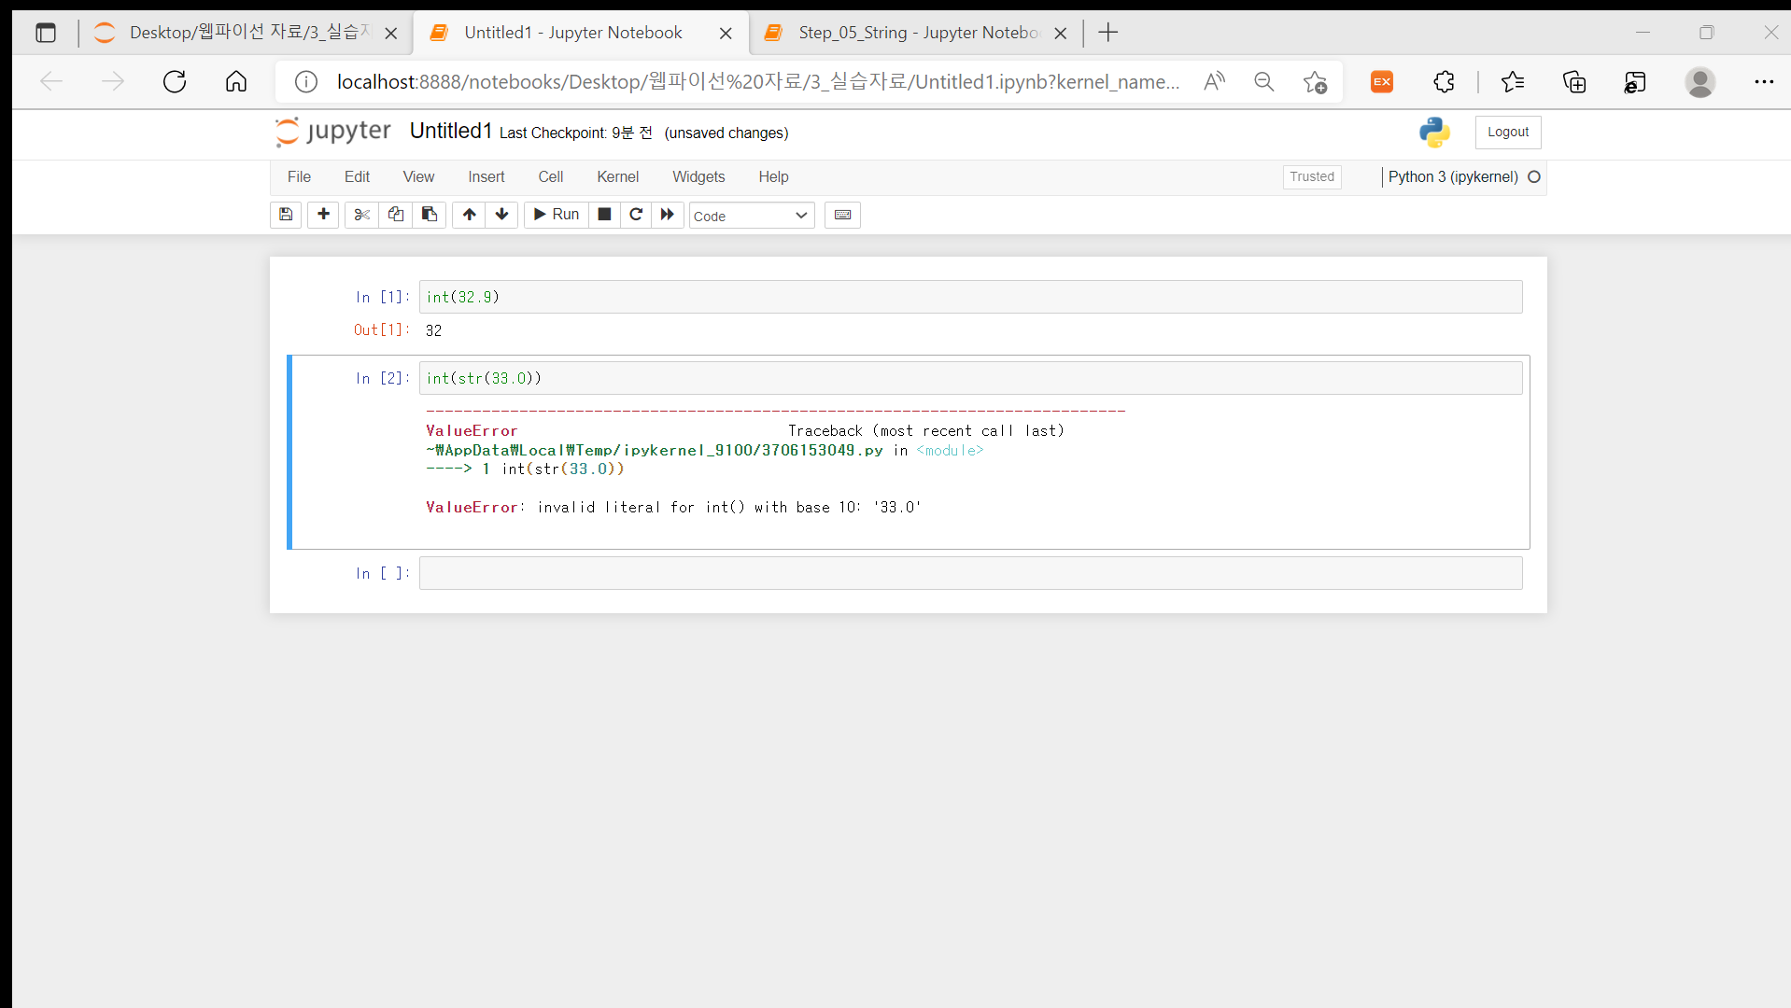The height and width of the screenshot is (1008, 1791).
Task: Click the kernel idle indicator circle
Action: click(x=1534, y=176)
